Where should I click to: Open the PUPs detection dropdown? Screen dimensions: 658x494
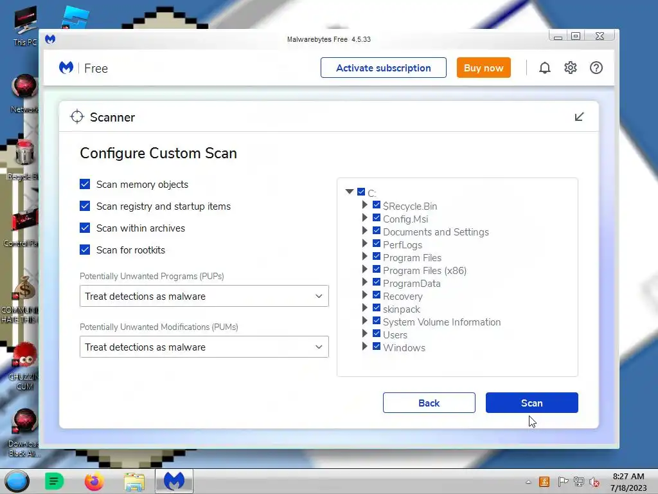pos(204,296)
